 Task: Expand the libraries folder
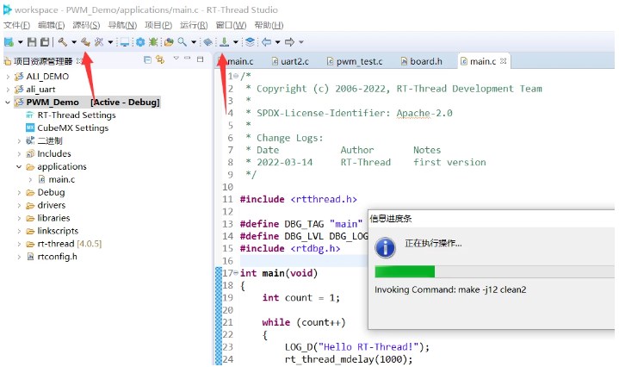pyautogui.click(x=19, y=218)
